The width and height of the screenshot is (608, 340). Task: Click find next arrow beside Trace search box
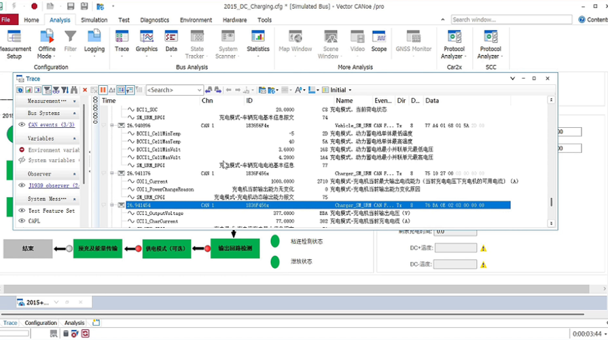[x=217, y=90]
